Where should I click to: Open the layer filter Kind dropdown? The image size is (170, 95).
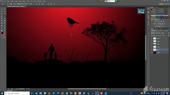point(154,31)
